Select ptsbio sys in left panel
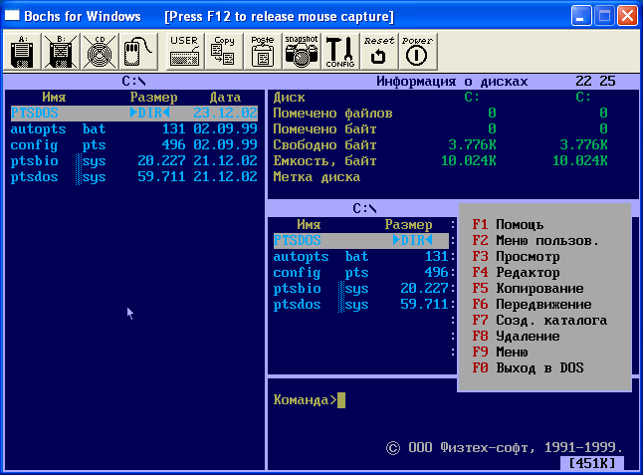 (134, 160)
